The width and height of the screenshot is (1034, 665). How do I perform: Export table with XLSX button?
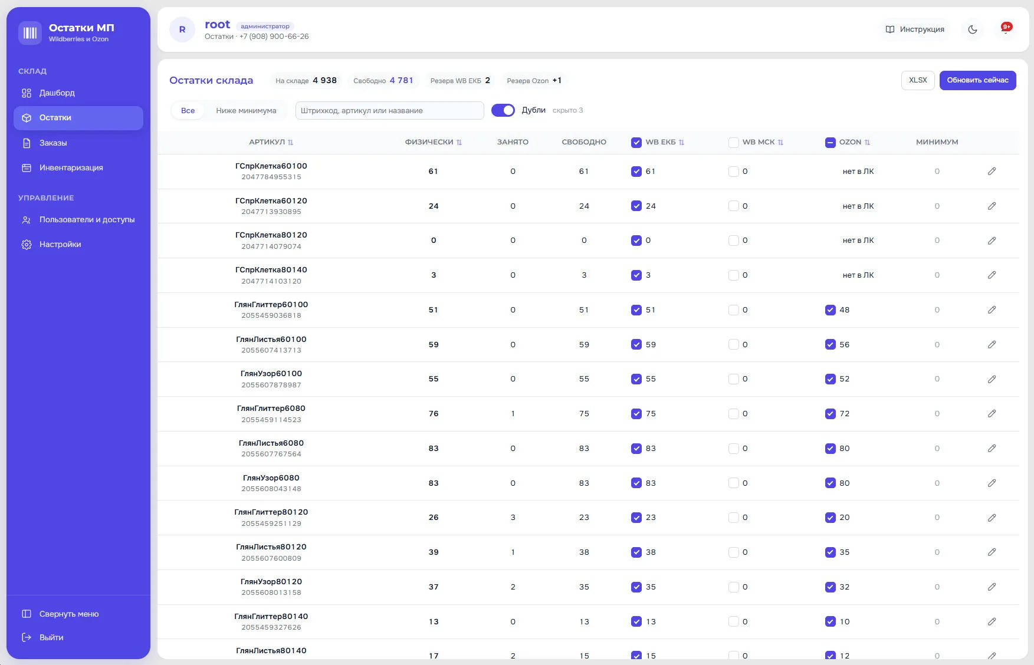(918, 80)
